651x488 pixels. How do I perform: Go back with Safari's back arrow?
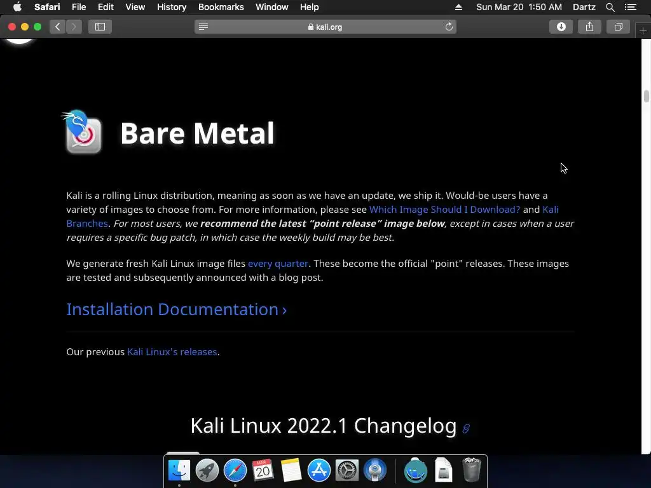click(57, 27)
